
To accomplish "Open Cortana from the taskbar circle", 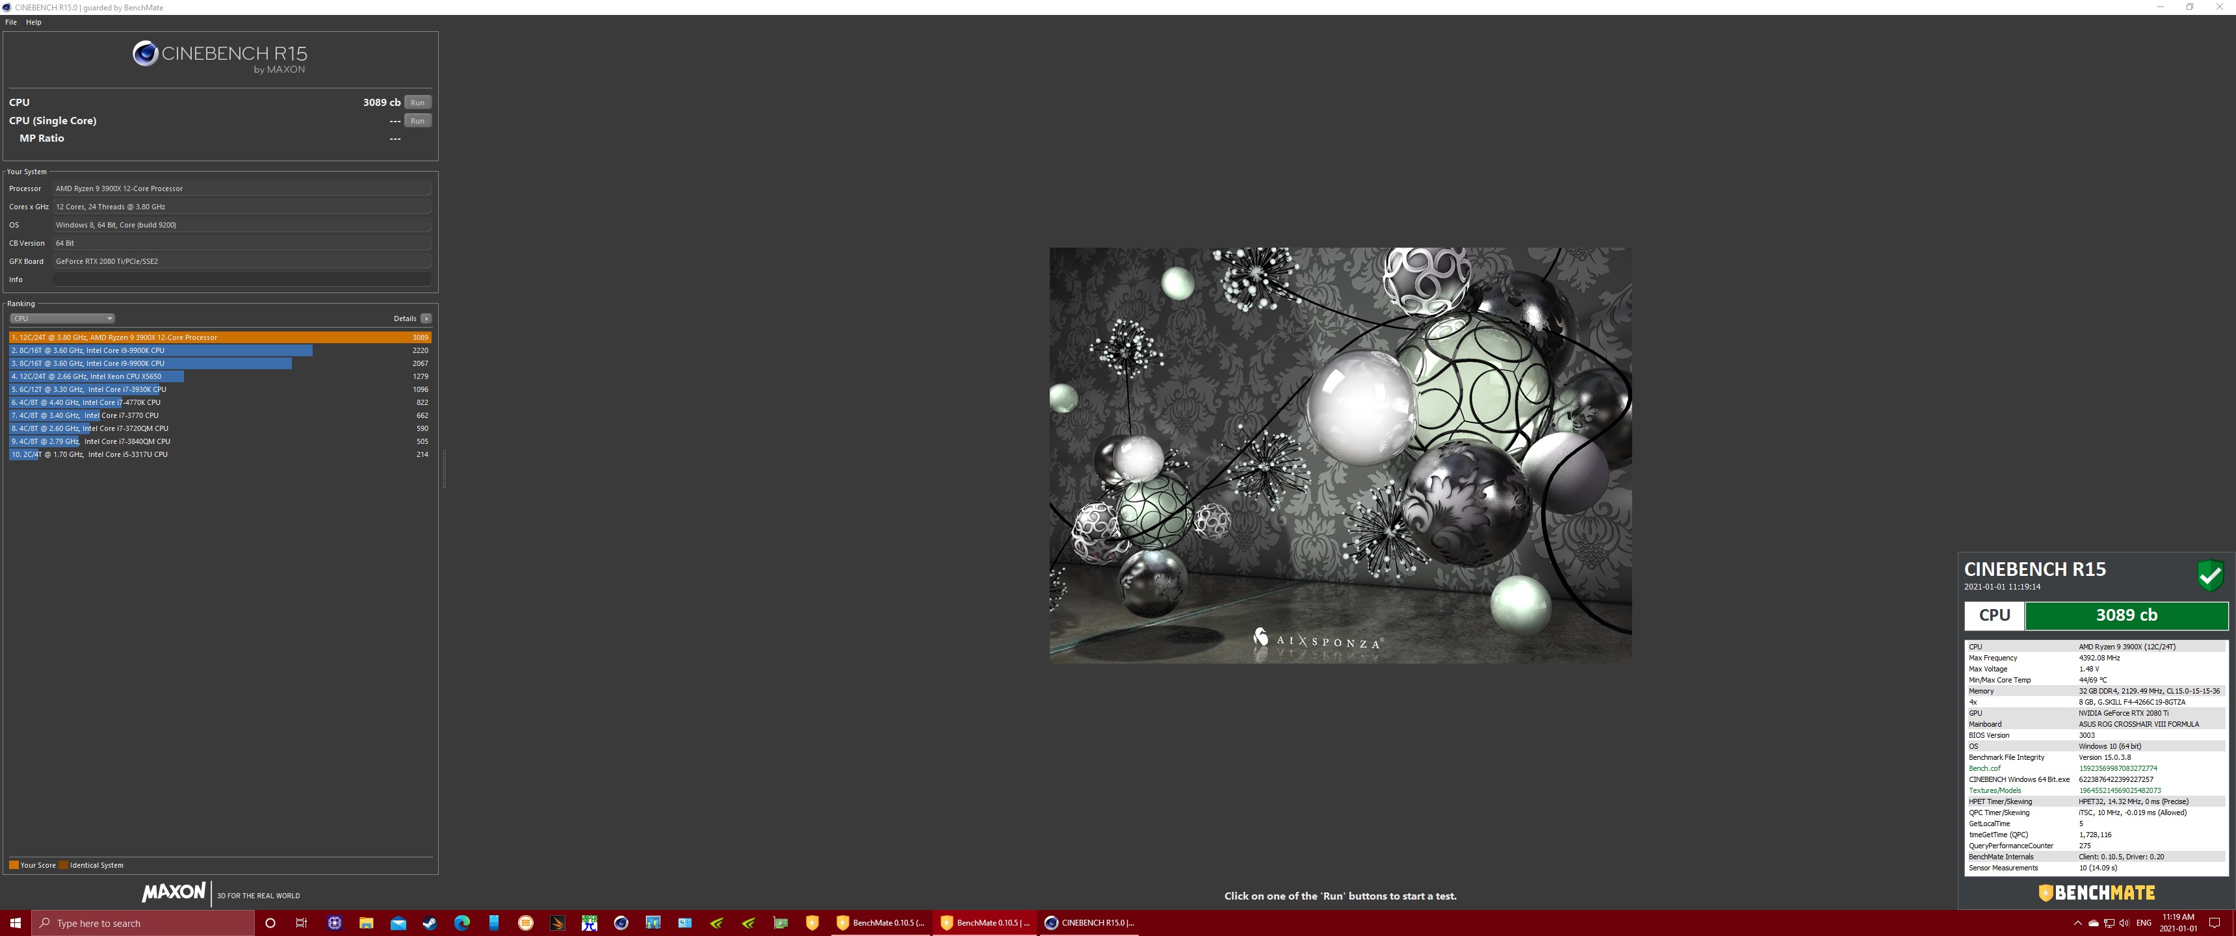I will pyautogui.click(x=270, y=923).
